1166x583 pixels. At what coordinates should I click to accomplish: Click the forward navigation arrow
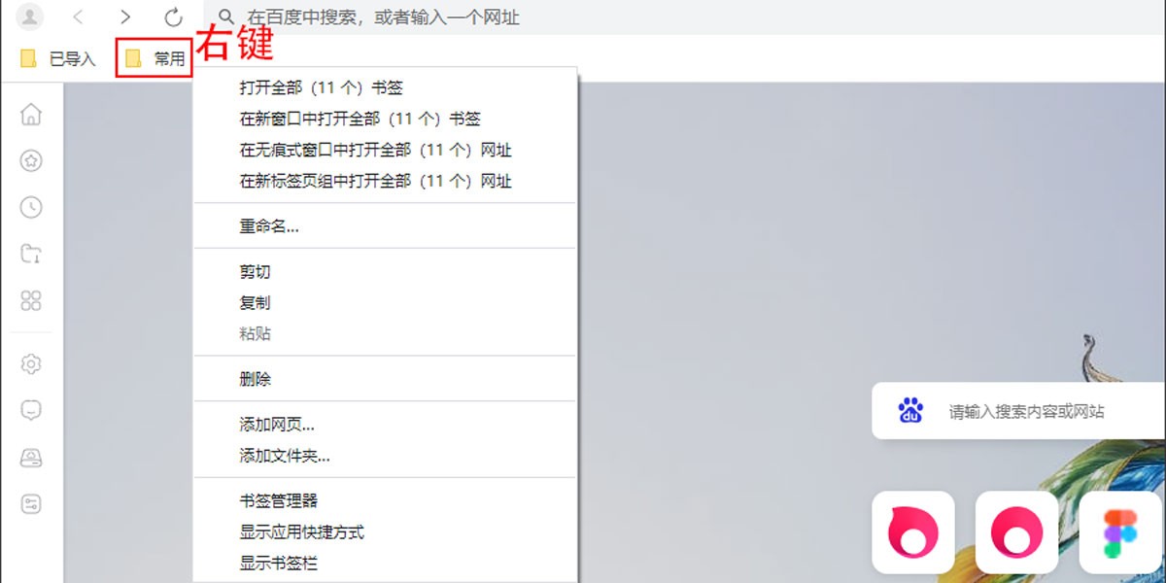(x=125, y=17)
